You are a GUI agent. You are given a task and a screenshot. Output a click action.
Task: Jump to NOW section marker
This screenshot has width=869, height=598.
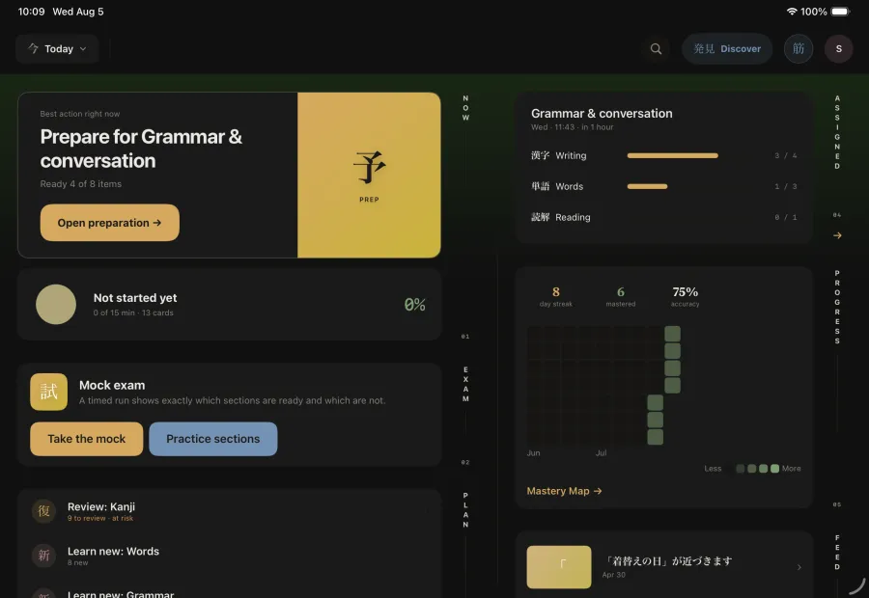click(x=465, y=108)
